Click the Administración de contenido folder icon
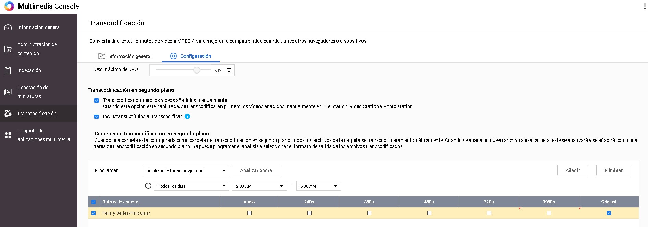This screenshot has height=227, width=648. [8, 49]
